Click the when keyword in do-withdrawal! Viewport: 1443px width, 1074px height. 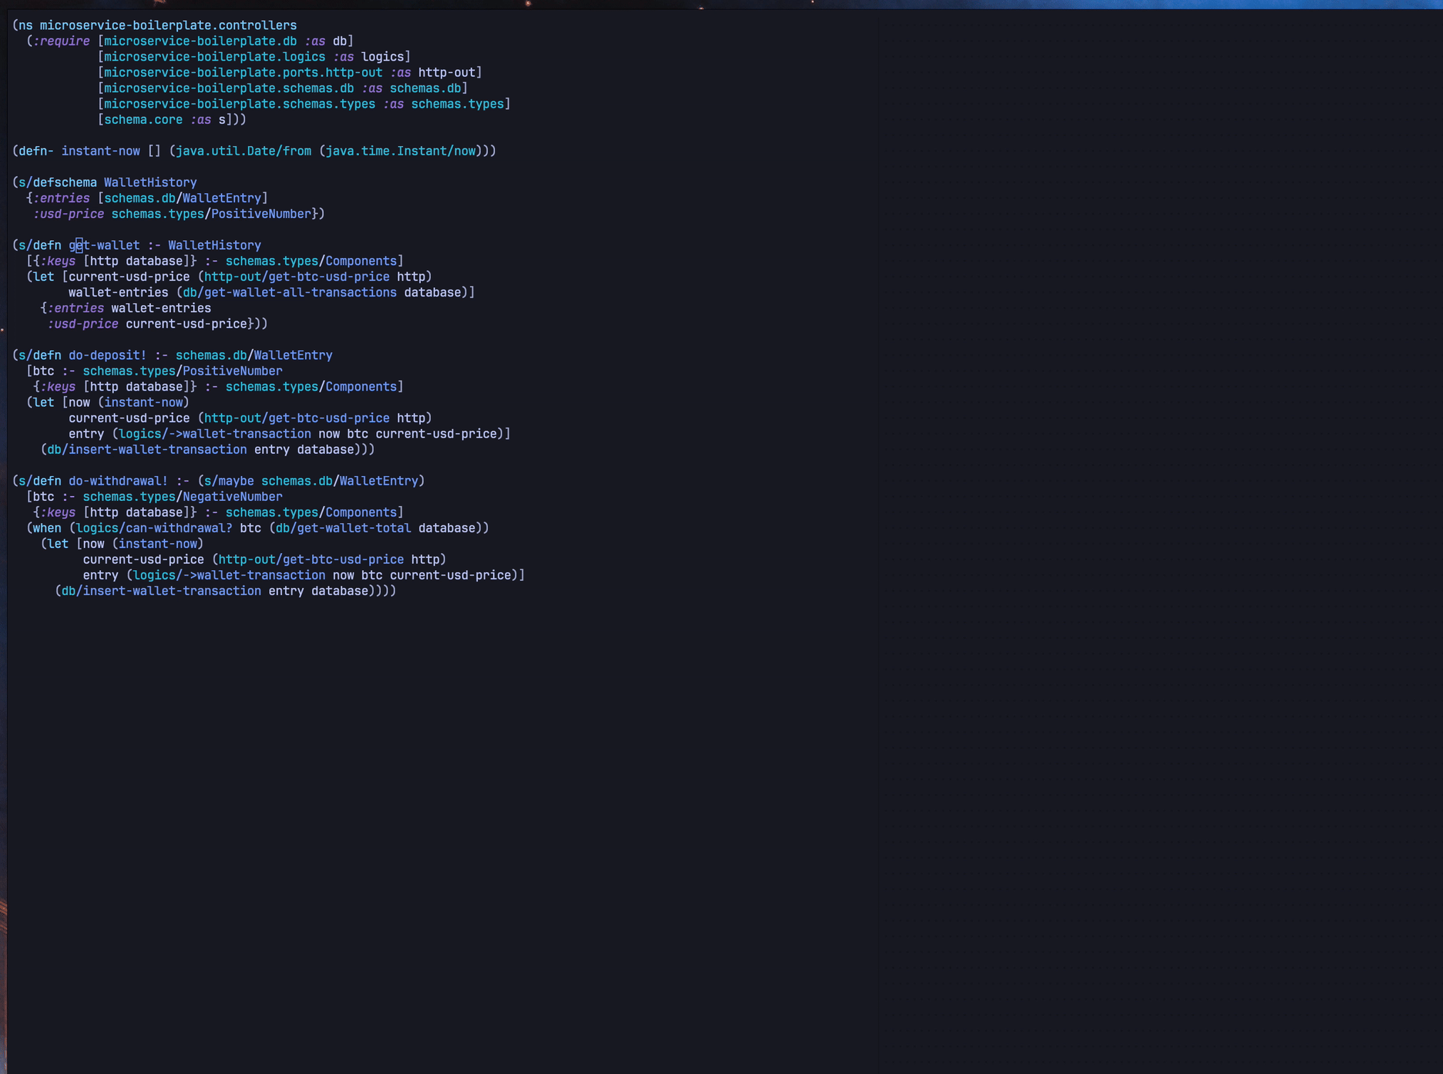pos(47,528)
